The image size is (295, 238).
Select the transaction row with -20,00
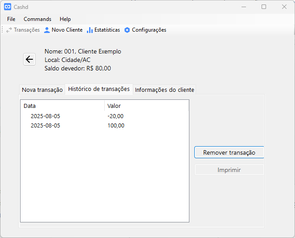point(105,116)
